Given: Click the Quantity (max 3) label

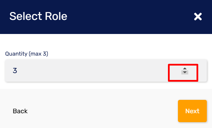Looking at the screenshot, I should click(26, 54).
